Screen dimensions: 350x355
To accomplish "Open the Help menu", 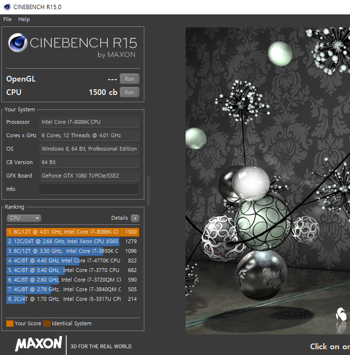I will 24,19.
